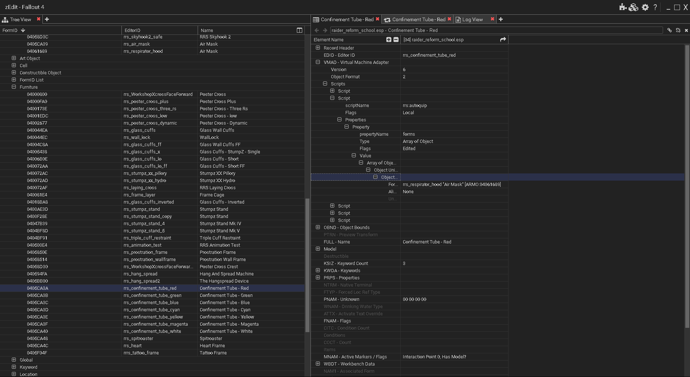Click the arrow icon on raider_reform_school.esp column

coord(503,39)
